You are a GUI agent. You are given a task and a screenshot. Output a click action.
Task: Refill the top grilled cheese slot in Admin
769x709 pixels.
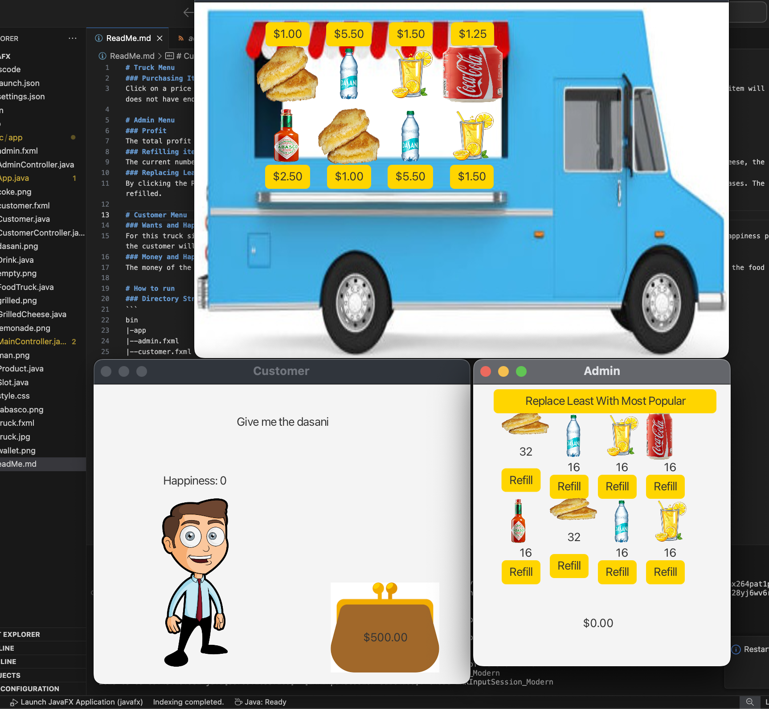(521, 481)
